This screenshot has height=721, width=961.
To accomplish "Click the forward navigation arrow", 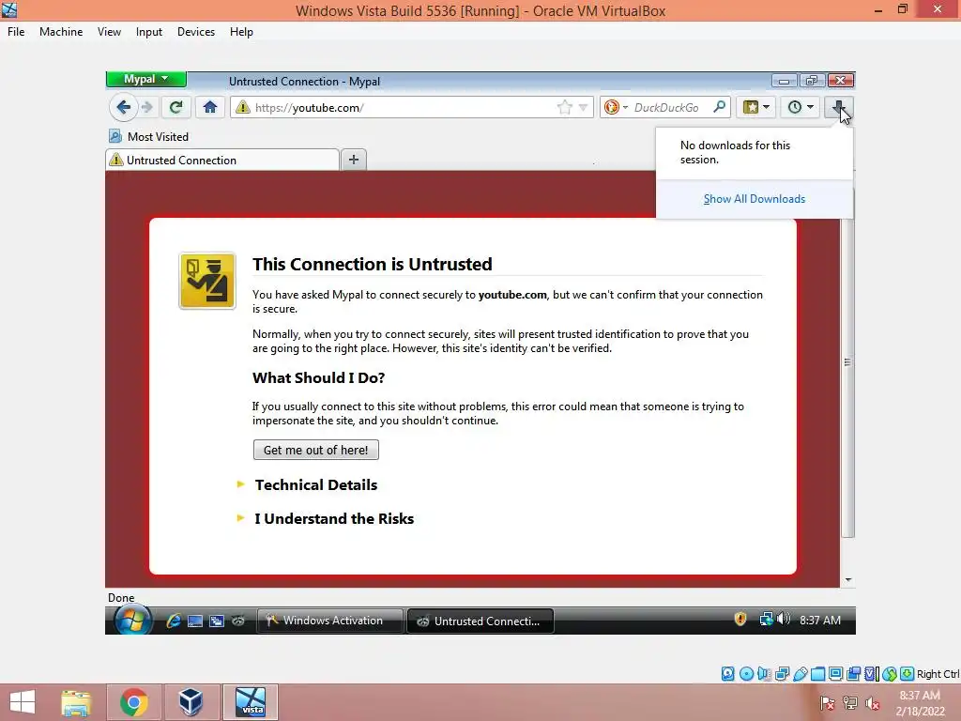I will 147,107.
